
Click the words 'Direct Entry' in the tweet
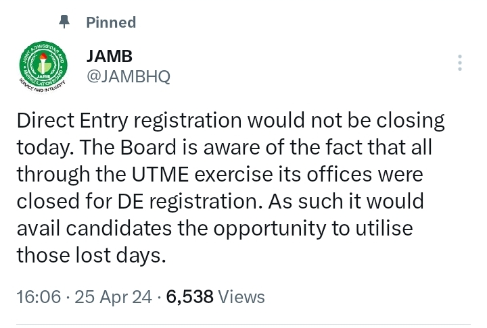pyautogui.click(x=72, y=120)
